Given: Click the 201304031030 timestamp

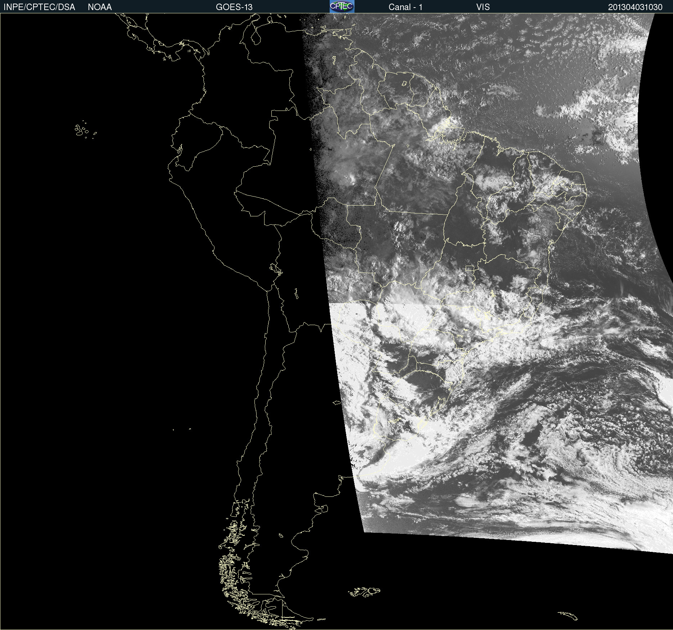Looking at the screenshot, I should click(x=635, y=7).
